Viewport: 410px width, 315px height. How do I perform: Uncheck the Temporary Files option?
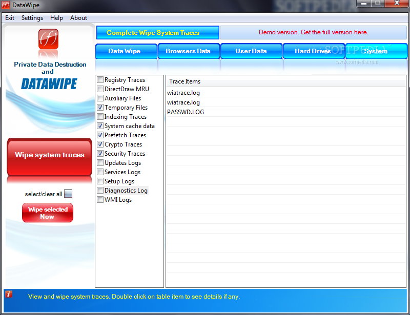coord(100,107)
